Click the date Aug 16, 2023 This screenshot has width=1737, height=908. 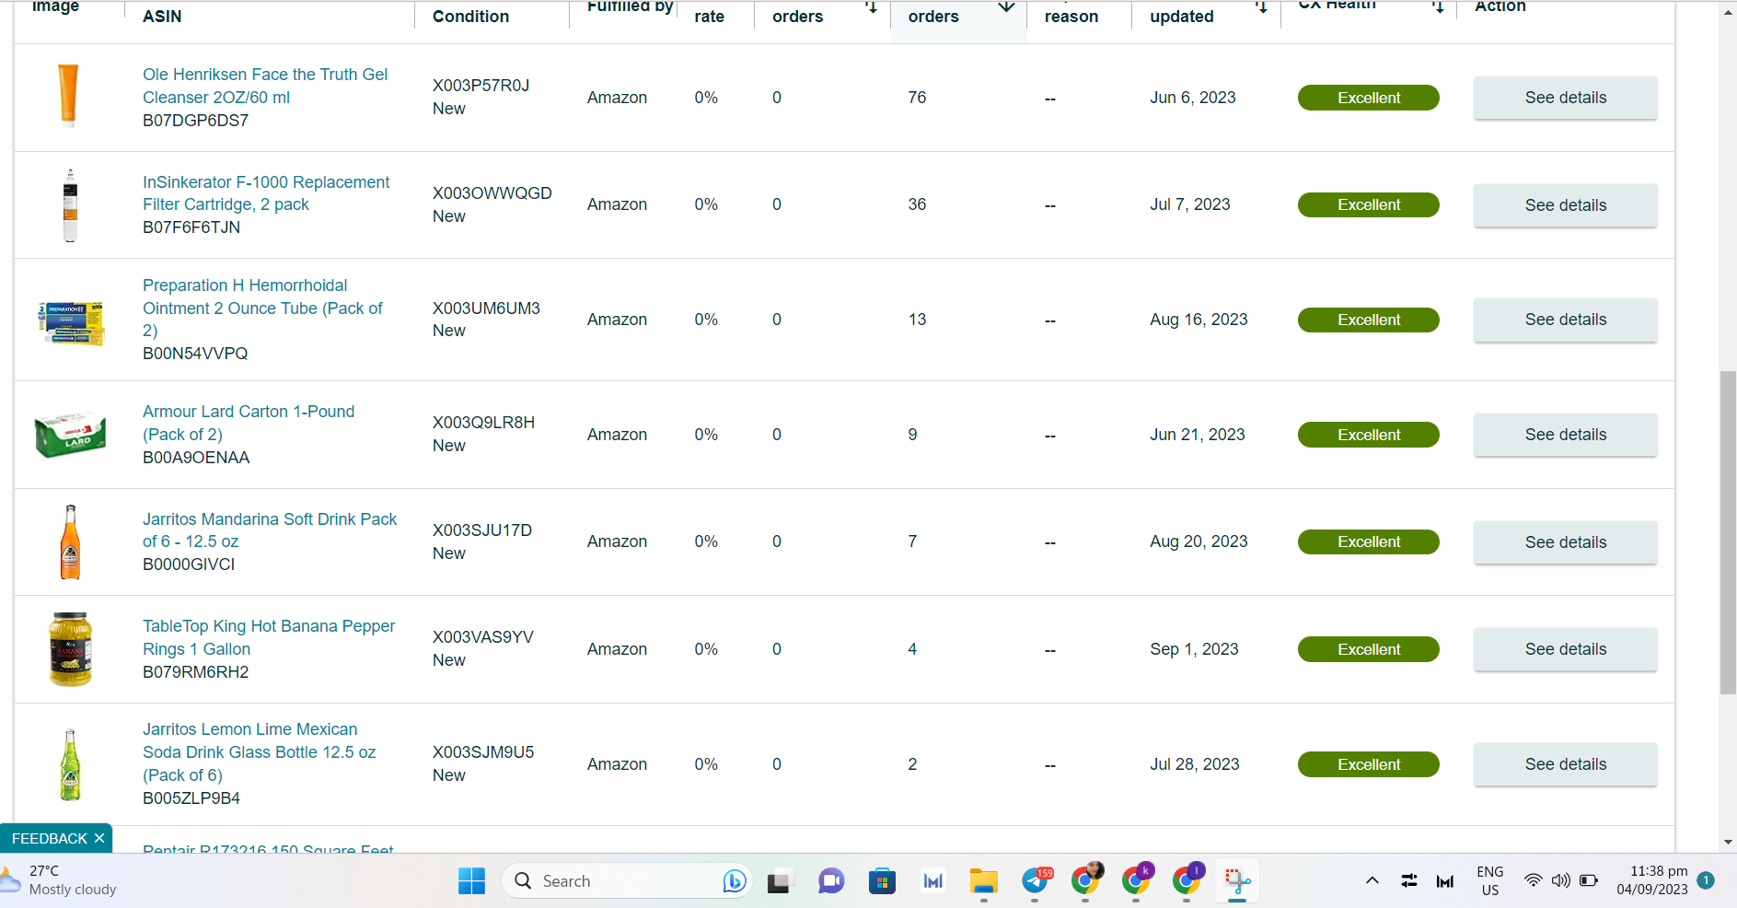tap(1199, 320)
